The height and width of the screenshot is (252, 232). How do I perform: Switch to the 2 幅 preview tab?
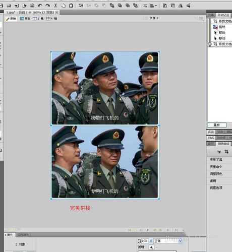[x=38, y=19]
